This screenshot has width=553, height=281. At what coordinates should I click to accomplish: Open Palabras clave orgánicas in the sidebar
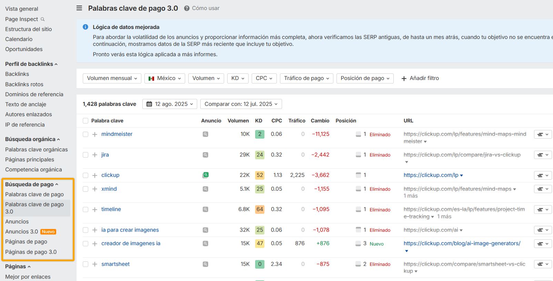tap(37, 150)
